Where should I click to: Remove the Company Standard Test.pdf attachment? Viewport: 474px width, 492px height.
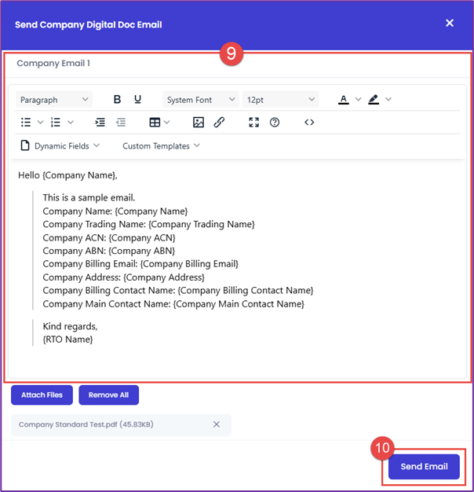(x=217, y=424)
